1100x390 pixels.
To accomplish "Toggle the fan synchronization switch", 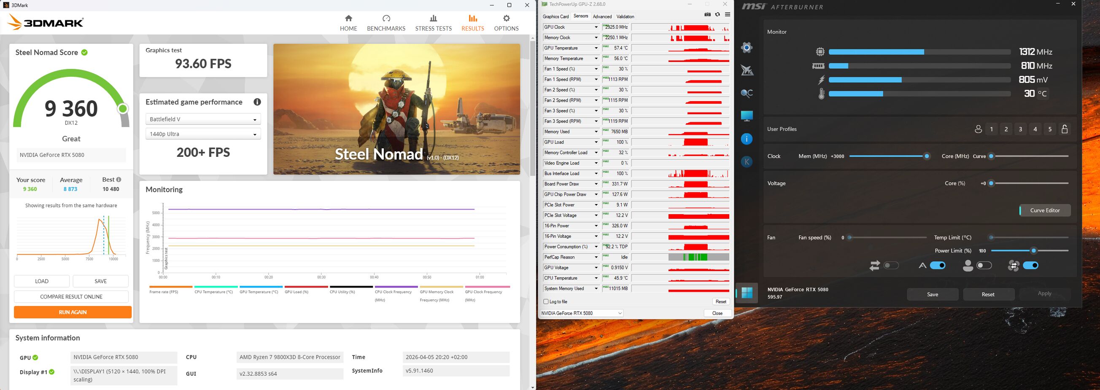I will click(1030, 265).
